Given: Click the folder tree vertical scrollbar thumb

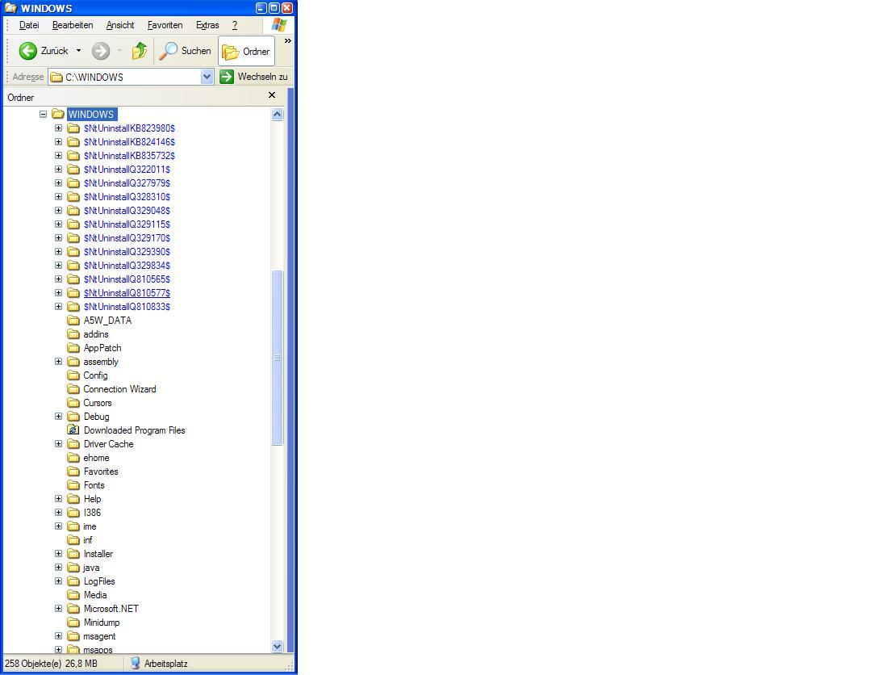Looking at the screenshot, I should 277,357.
